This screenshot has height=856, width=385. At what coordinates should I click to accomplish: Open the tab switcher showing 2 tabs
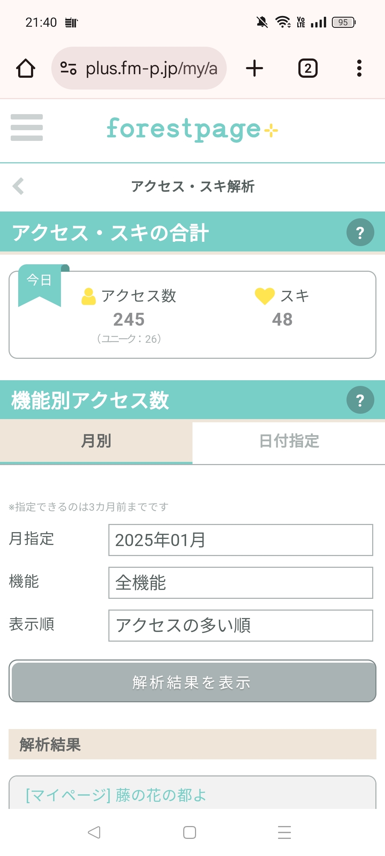pos(308,68)
